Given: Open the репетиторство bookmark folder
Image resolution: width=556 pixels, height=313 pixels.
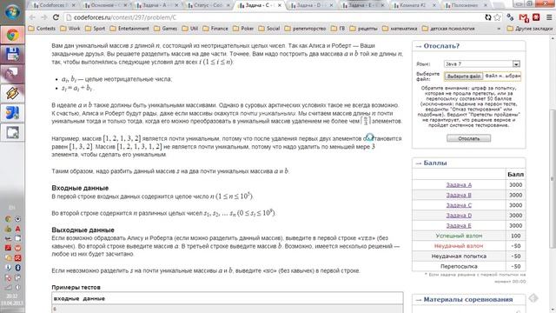Looking at the screenshot, I should click(x=305, y=29).
